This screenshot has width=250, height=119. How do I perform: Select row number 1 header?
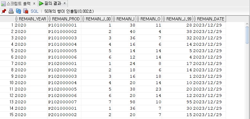pos(7,25)
